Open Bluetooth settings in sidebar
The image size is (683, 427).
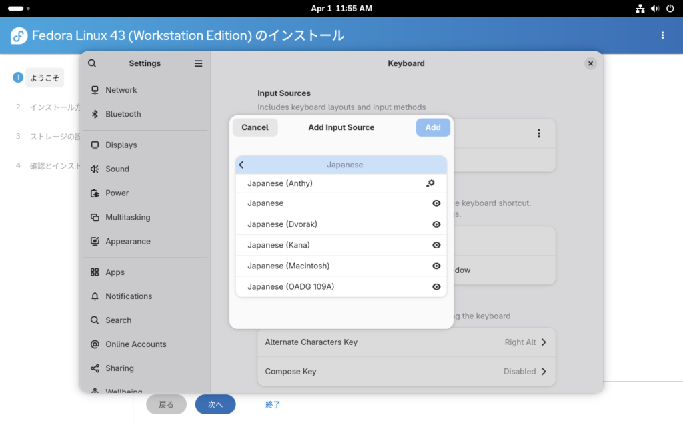click(123, 114)
